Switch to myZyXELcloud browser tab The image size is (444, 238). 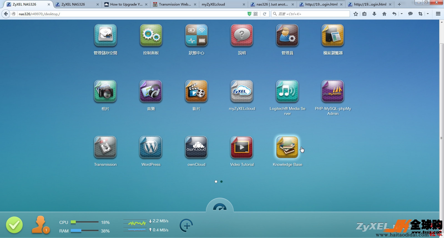pyautogui.click(x=223, y=4)
